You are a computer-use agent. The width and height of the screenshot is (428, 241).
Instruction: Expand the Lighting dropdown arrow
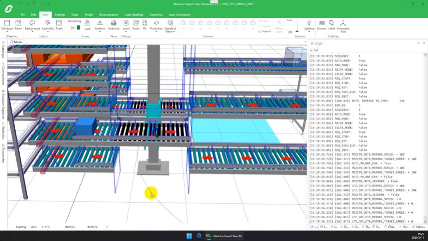(x=309, y=31)
